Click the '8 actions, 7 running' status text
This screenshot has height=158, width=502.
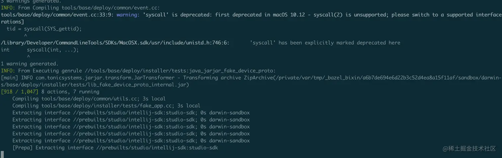pos(70,92)
